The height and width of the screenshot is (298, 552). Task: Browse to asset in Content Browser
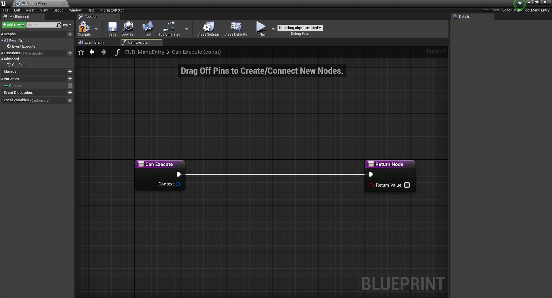click(x=127, y=29)
